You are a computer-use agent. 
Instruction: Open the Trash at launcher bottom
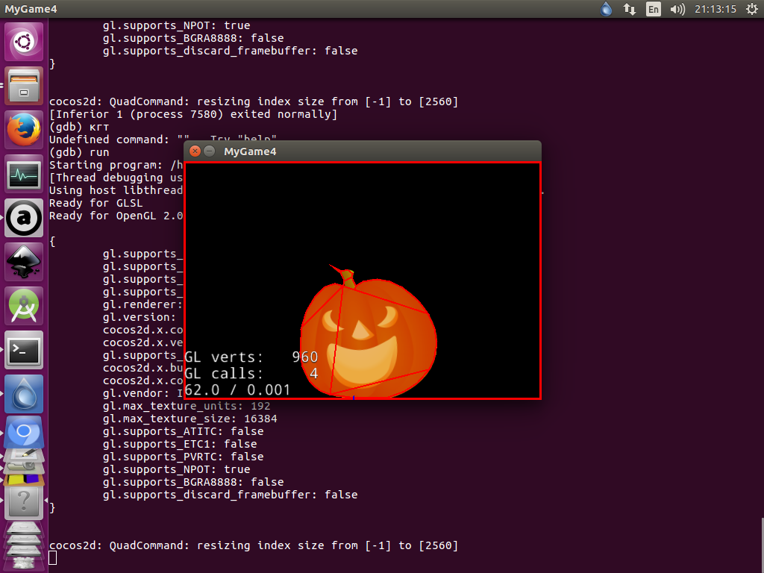click(x=24, y=562)
